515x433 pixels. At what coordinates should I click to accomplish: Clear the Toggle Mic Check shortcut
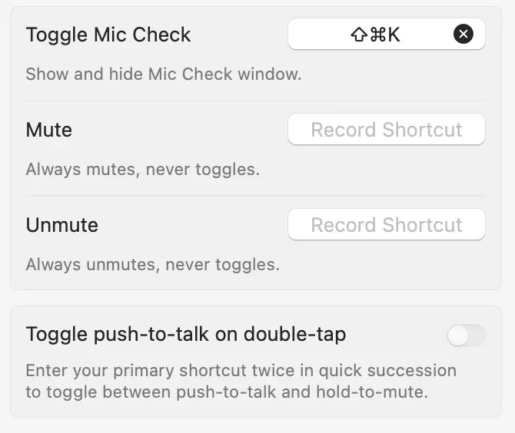click(463, 34)
